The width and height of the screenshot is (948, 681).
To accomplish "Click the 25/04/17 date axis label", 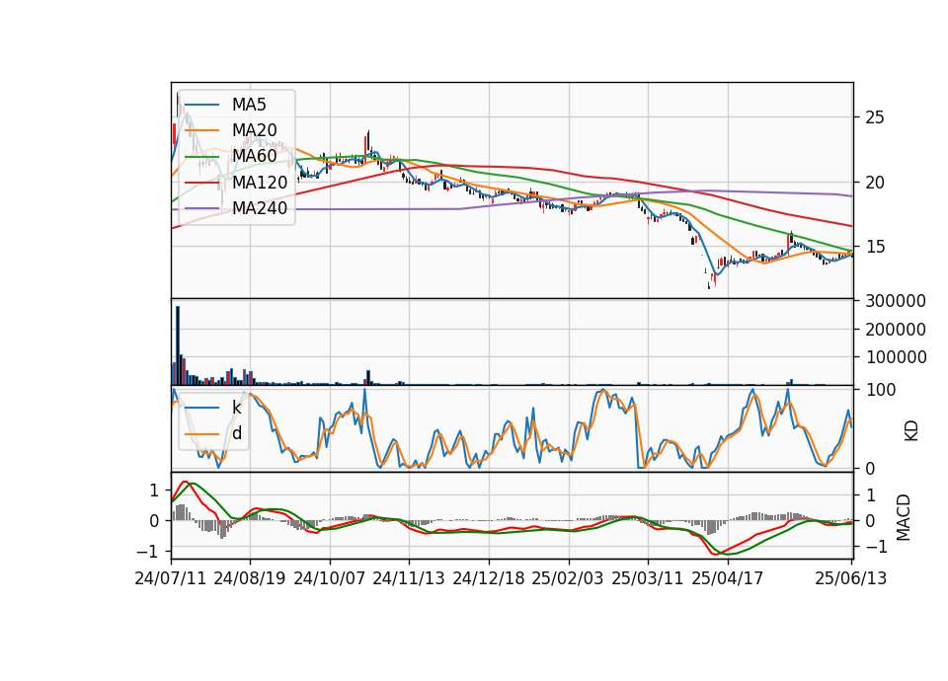I will pyautogui.click(x=728, y=578).
